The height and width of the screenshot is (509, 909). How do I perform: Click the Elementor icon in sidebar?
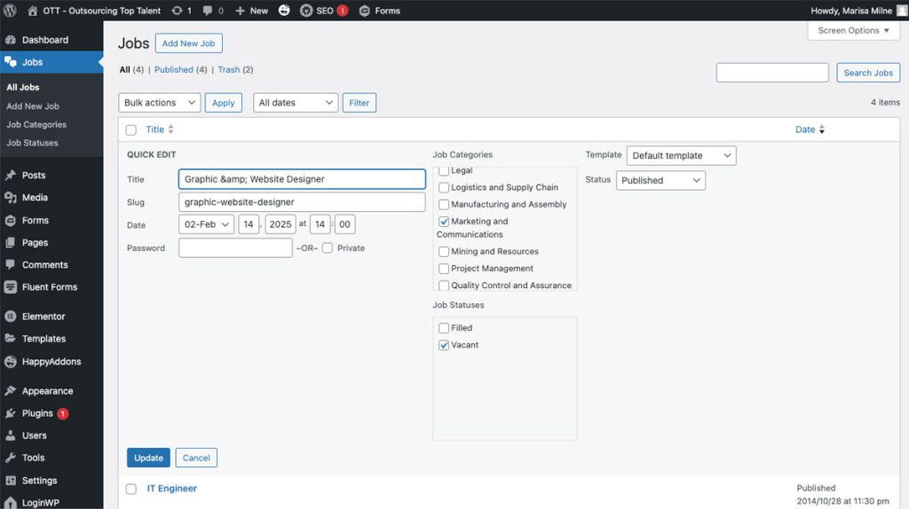click(11, 317)
